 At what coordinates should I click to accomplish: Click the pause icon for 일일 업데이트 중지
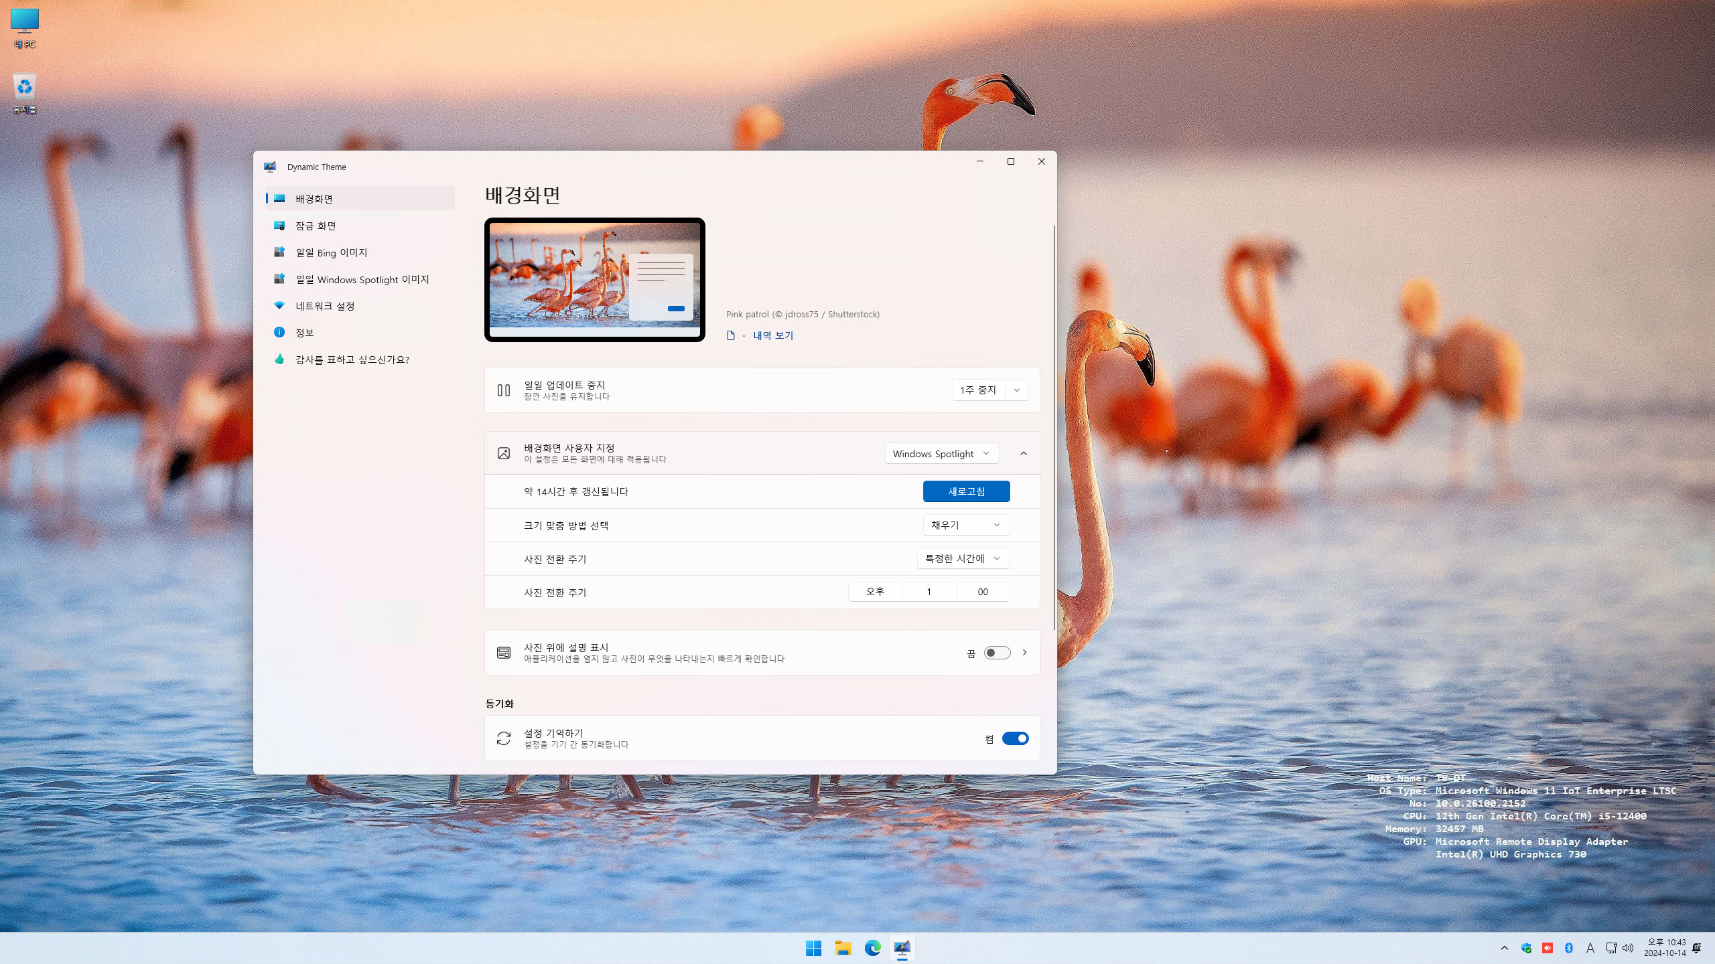pos(504,390)
